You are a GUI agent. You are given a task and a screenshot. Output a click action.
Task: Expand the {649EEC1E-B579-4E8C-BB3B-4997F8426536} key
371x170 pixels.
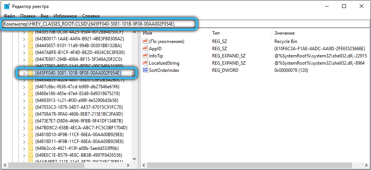[24, 155]
